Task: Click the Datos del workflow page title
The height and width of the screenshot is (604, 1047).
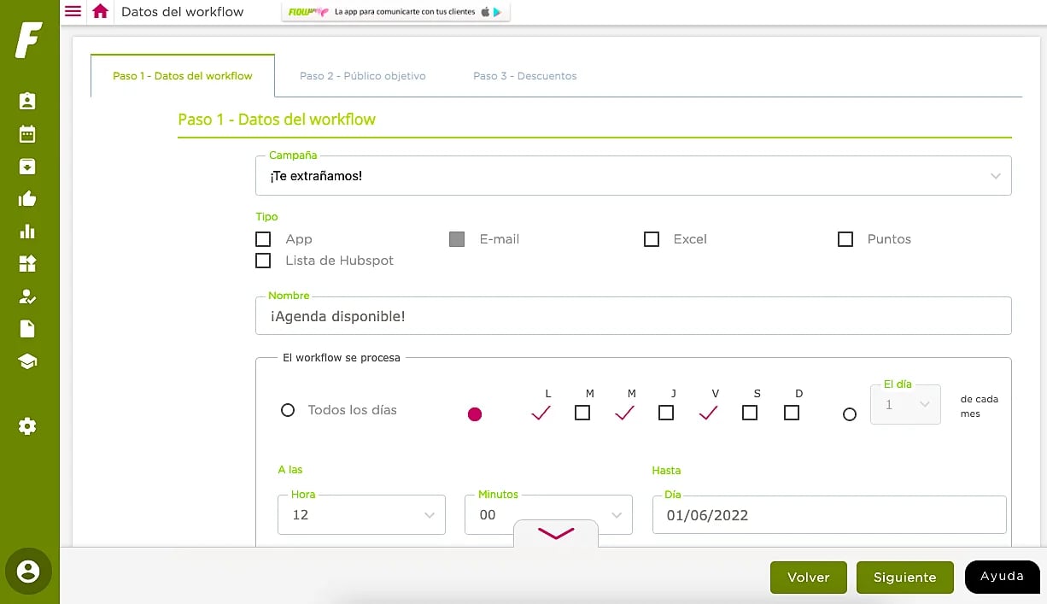Action: click(183, 12)
